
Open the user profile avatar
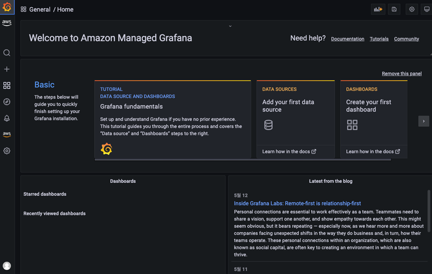7,266
